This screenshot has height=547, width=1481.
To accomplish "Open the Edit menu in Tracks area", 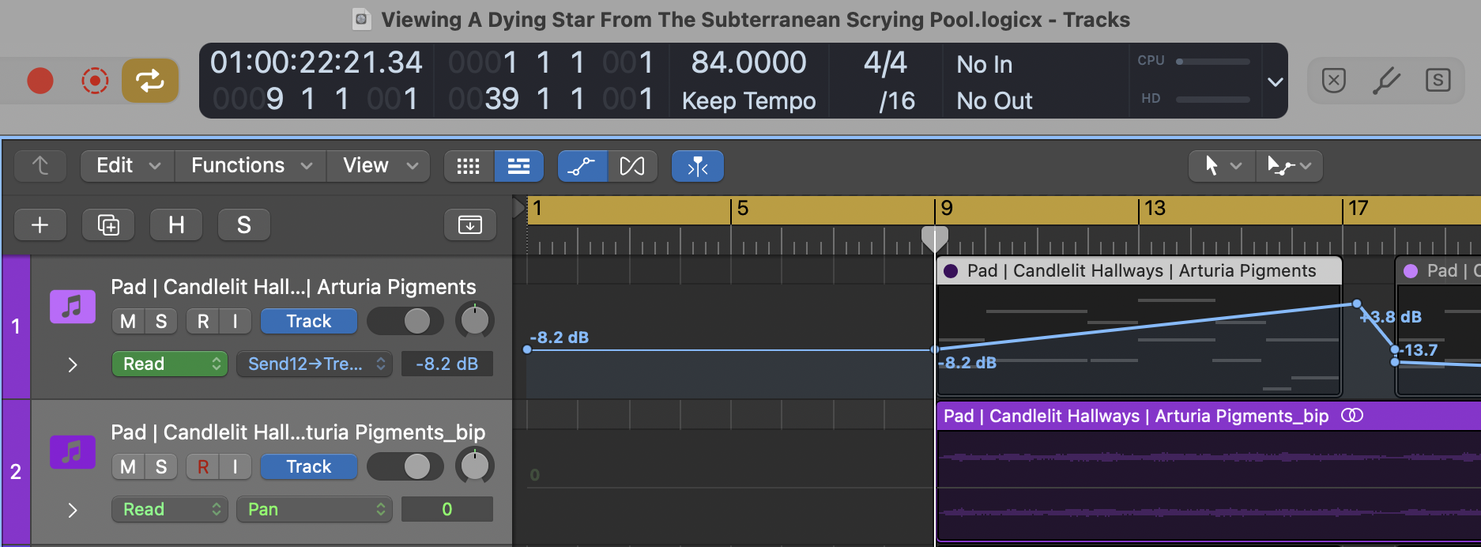I will coord(128,166).
